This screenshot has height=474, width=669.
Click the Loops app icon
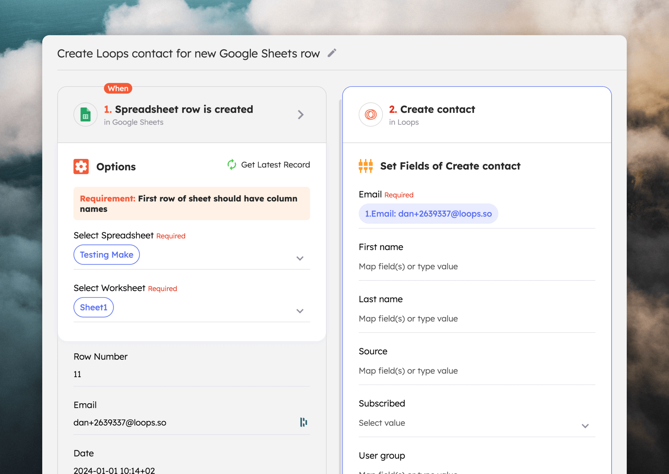point(371,114)
